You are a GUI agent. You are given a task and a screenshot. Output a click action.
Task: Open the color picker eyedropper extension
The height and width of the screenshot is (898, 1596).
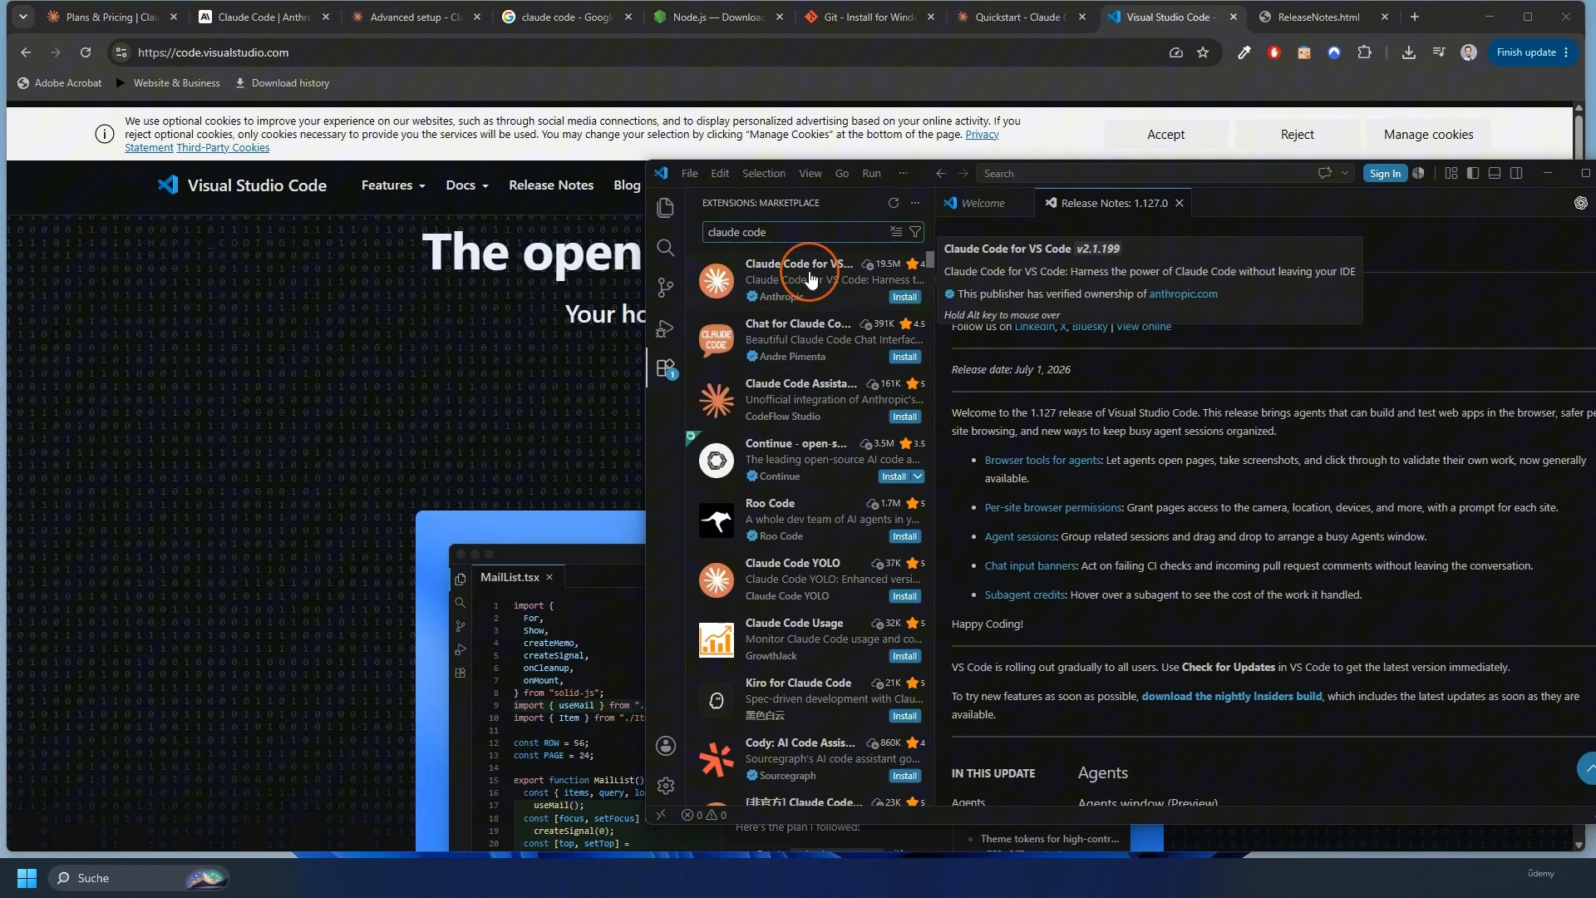[x=1244, y=52]
